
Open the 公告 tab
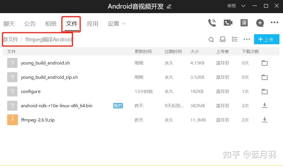pos(30,24)
